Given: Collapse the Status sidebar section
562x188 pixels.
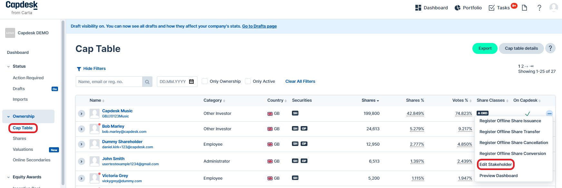Looking at the screenshot, I should point(8,66).
